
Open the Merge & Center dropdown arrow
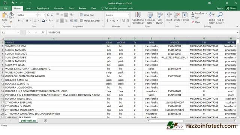pos(102,21)
